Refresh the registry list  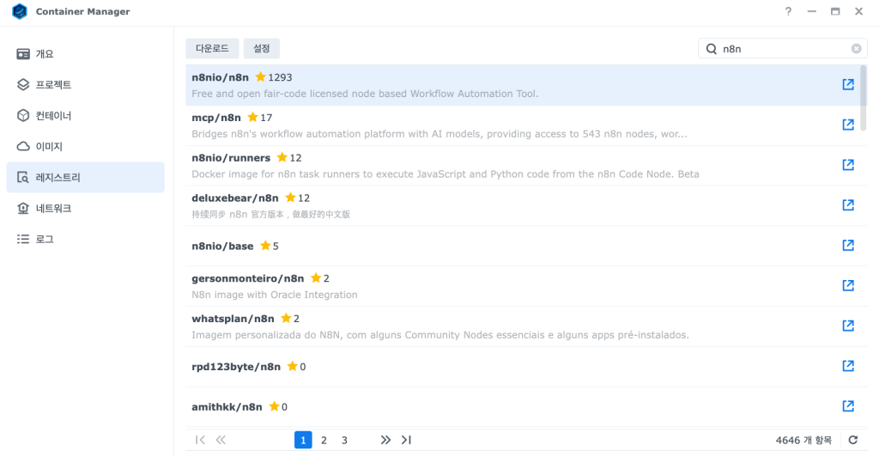(x=853, y=440)
